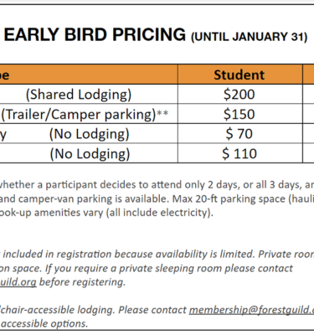Screen dimensions: 314x335
Task: Click the (Shared Lodging) cell
Action: (79, 95)
